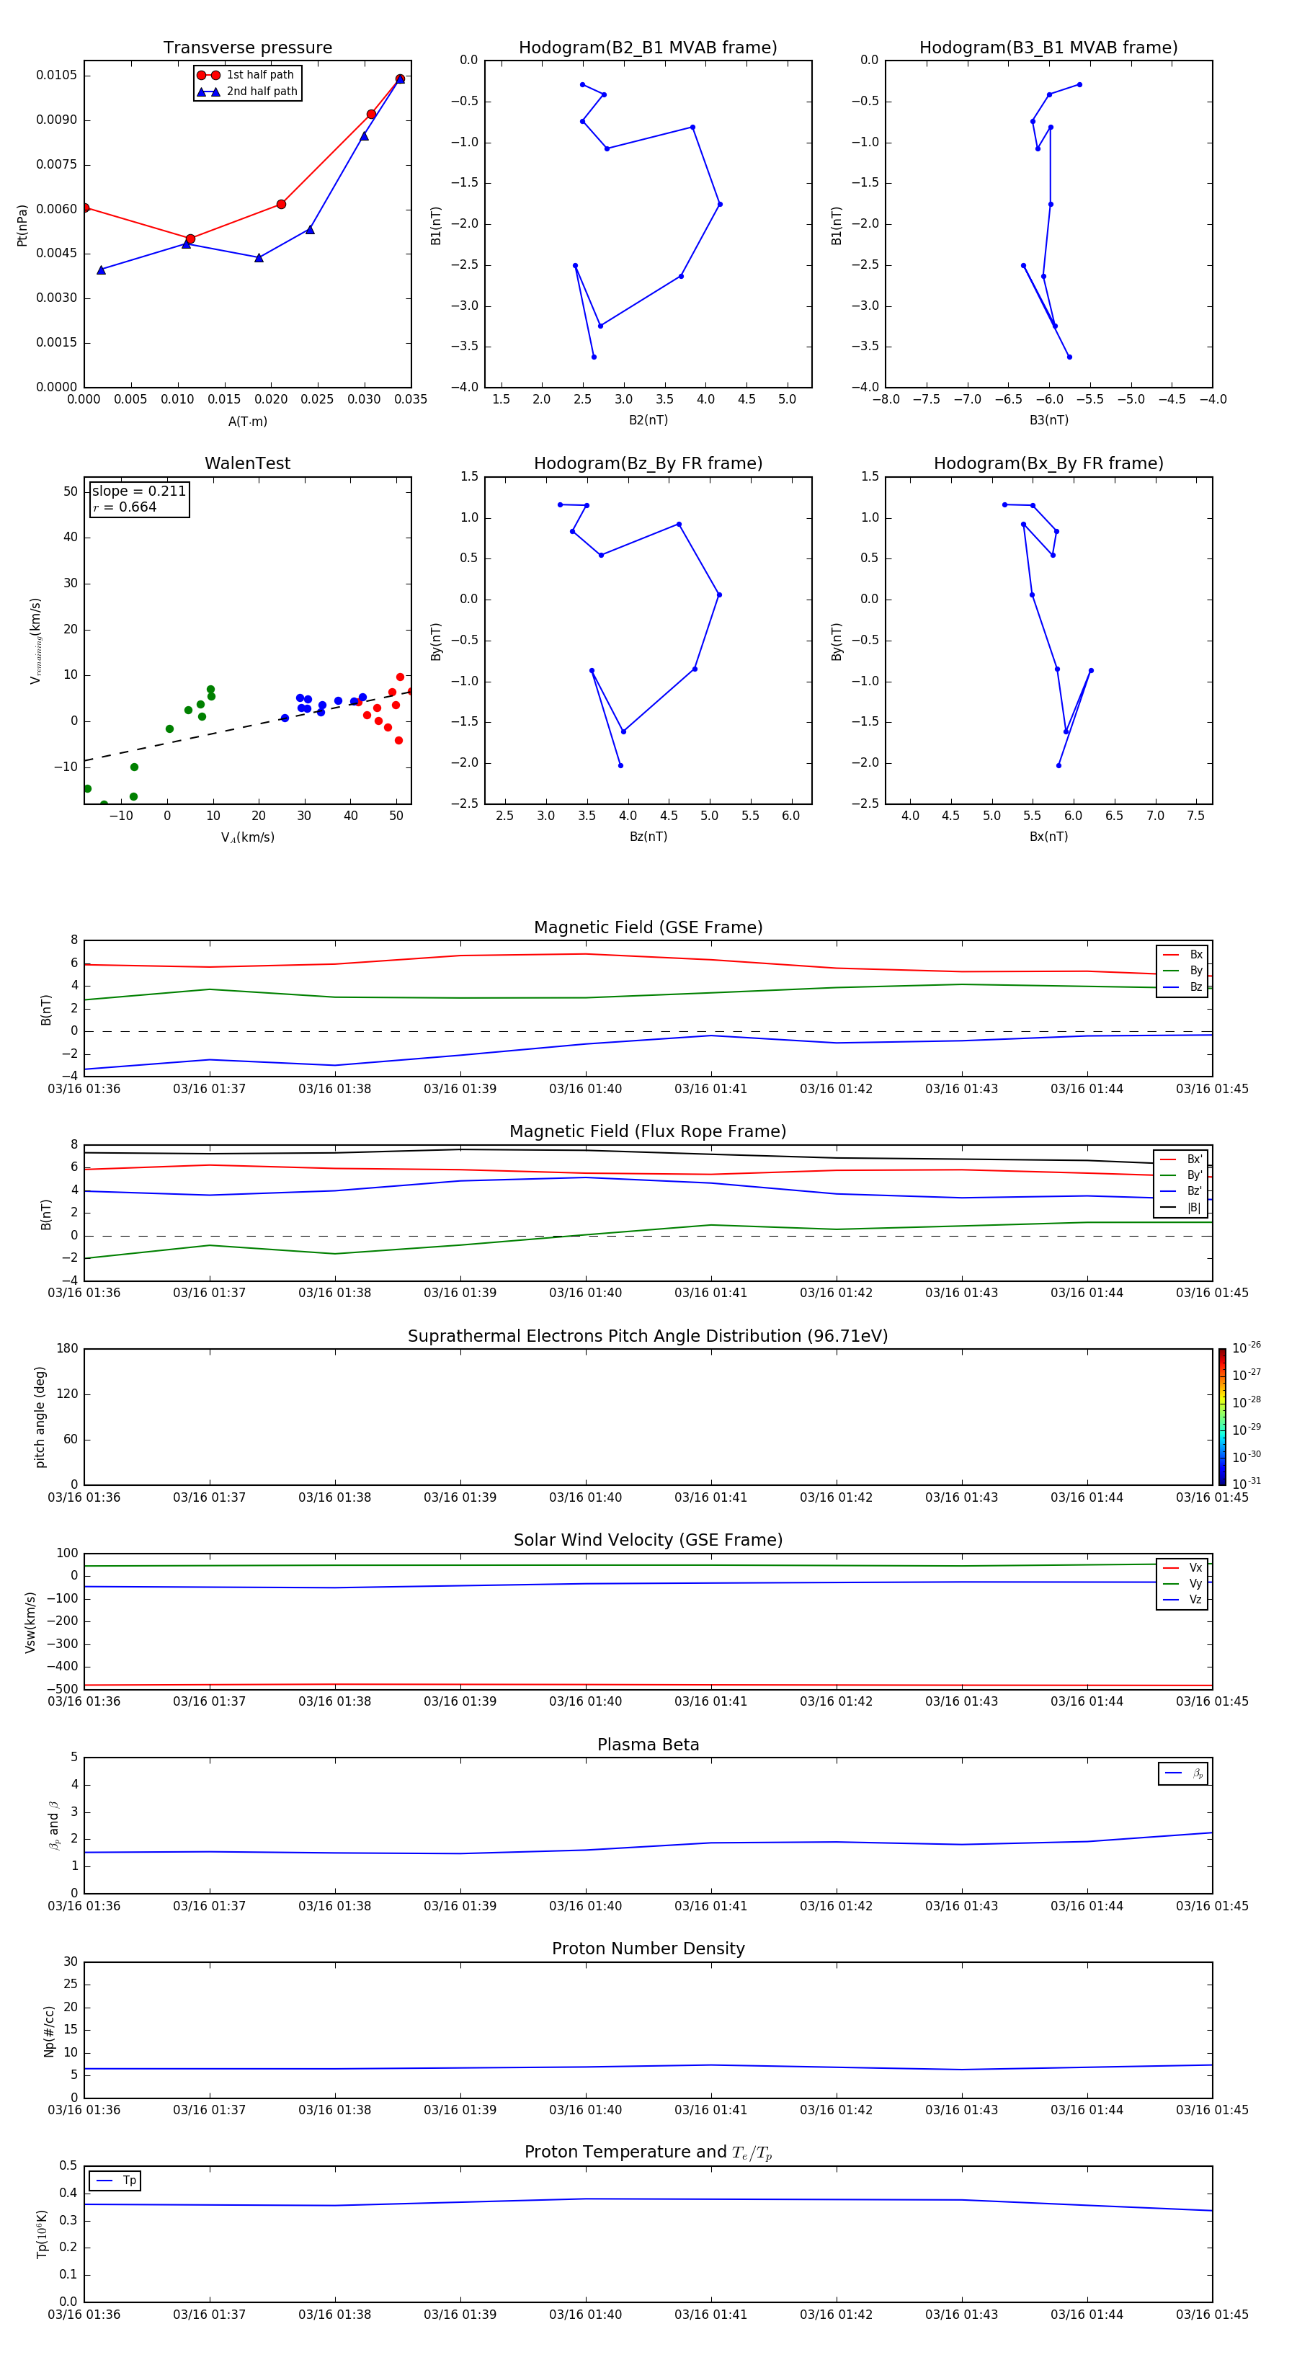Click the "Tp(10^6K)" y-axis label

(x=42, y=2234)
